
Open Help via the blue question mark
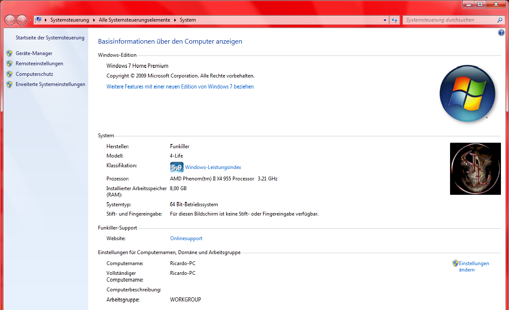[x=501, y=33]
